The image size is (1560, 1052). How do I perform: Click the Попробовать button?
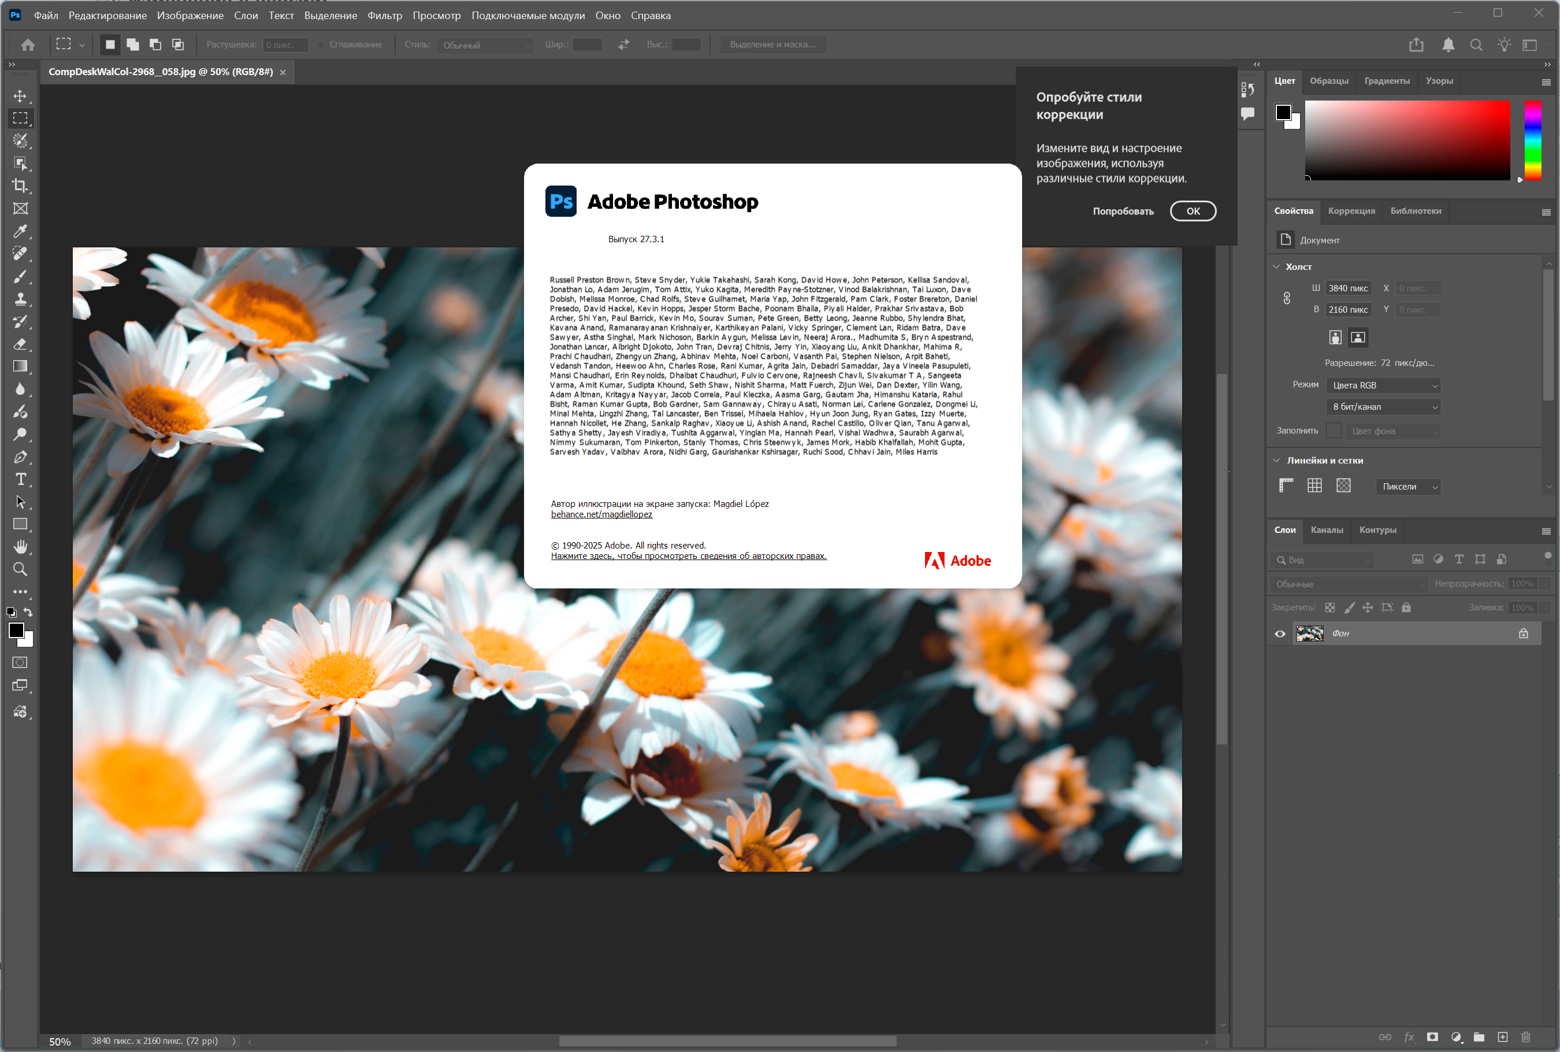pyautogui.click(x=1123, y=212)
